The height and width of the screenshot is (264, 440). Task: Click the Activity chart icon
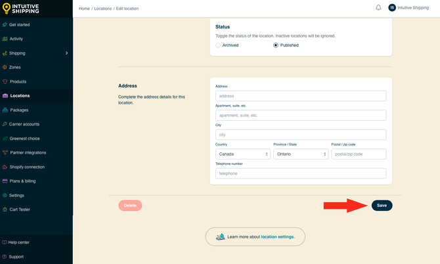click(x=5, y=39)
